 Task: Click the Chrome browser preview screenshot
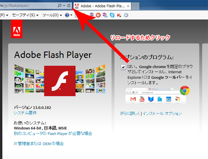(155, 96)
